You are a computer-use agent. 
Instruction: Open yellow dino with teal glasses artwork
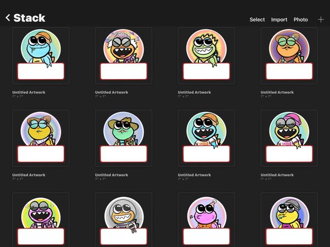pyautogui.click(x=41, y=138)
